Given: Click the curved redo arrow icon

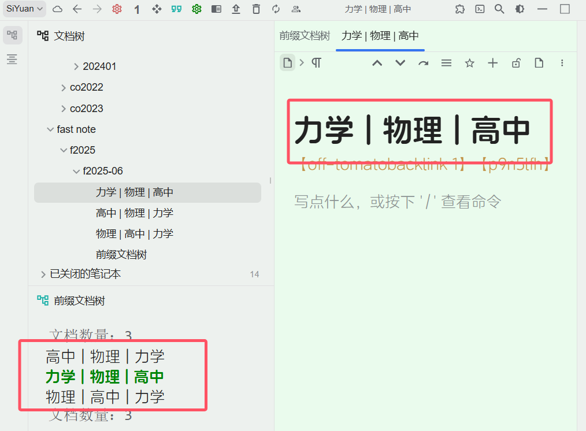Looking at the screenshot, I should tap(424, 63).
